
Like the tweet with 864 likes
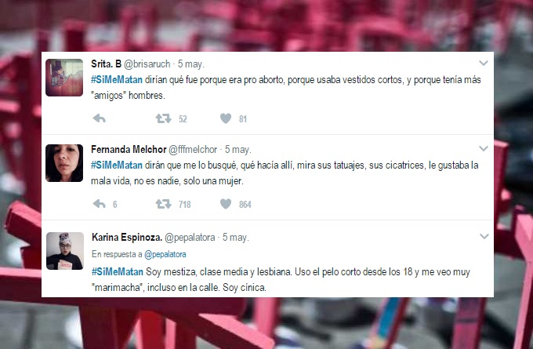pyautogui.click(x=226, y=204)
